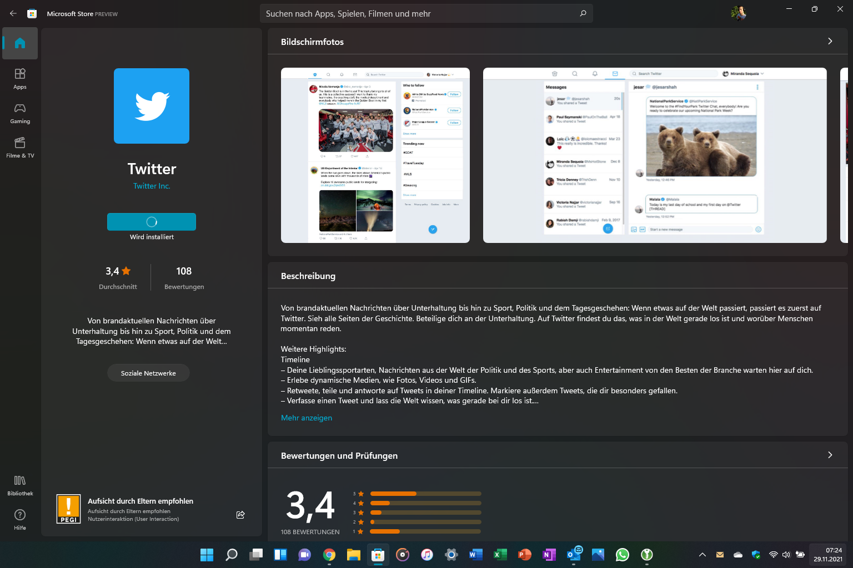Click Bewertungen und Prüfungen heading

coord(339,455)
